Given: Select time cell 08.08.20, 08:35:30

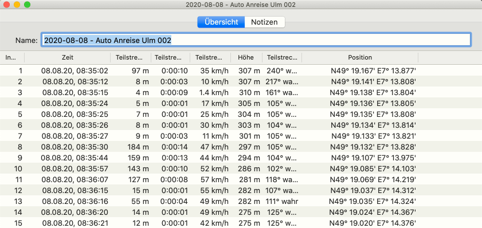Looking at the screenshot, I should click(x=75, y=147).
